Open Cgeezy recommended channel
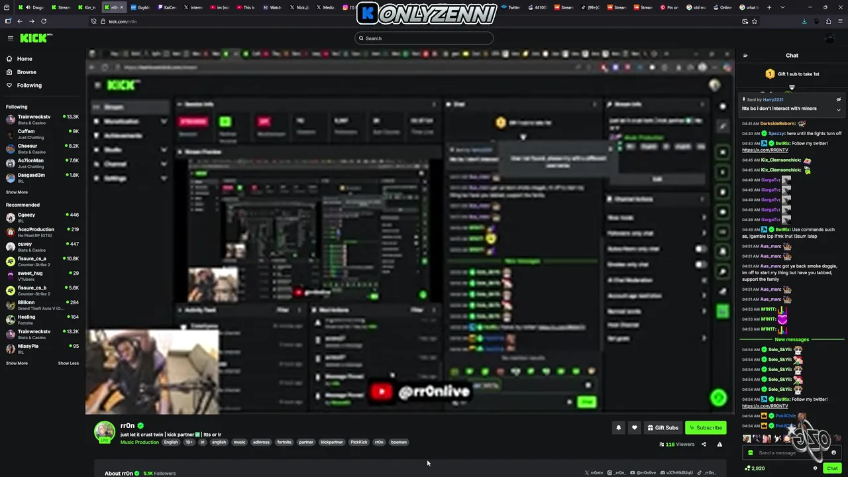Image resolution: width=848 pixels, height=477 pixels. (42, 217)
